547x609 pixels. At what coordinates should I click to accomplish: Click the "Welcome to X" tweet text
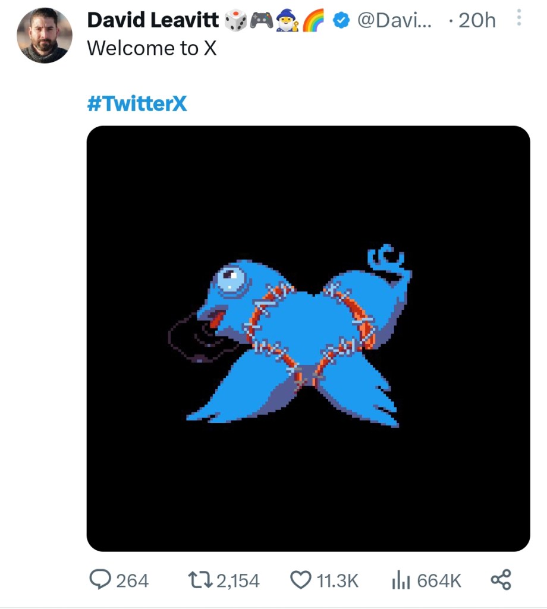[x=152, y=48]
